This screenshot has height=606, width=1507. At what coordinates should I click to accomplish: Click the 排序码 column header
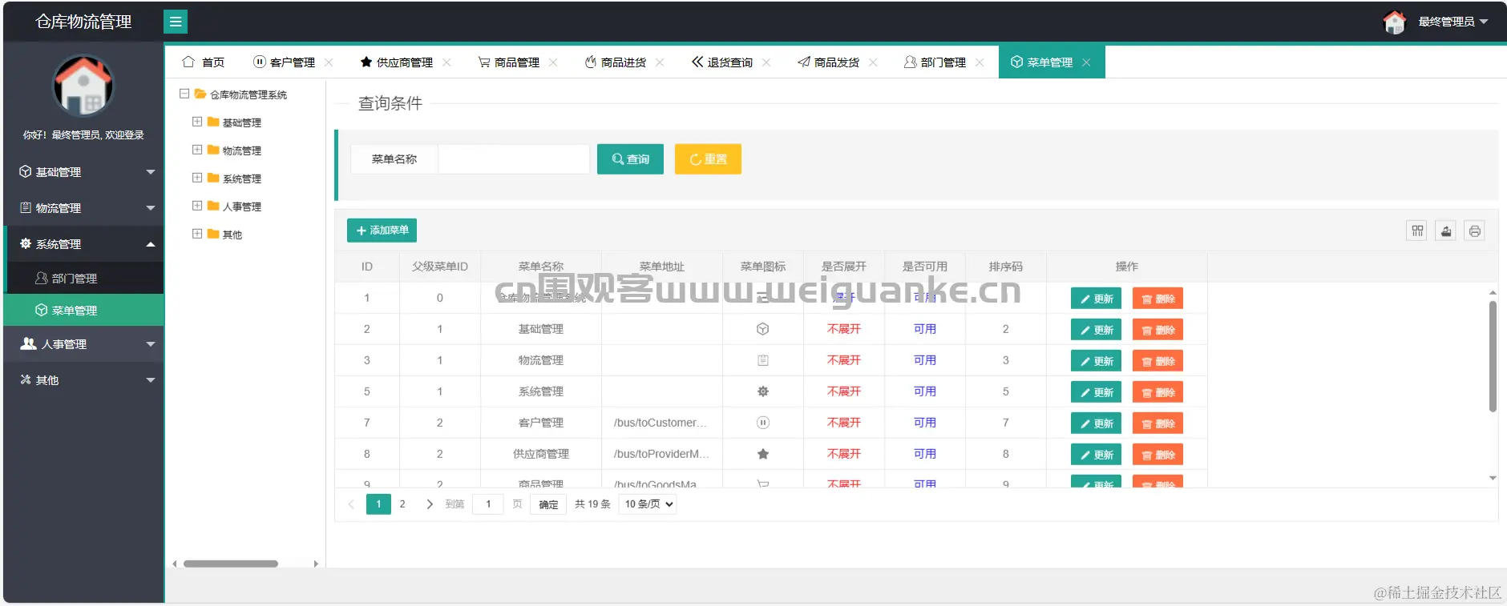(x=1005, y=267)
